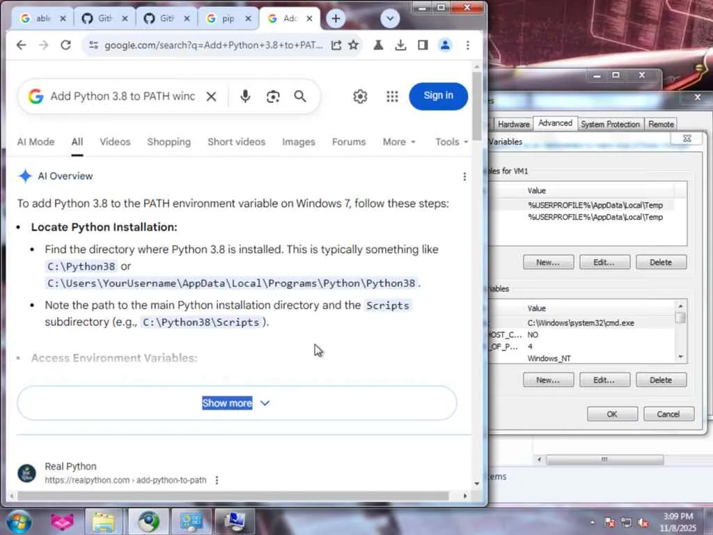713x535 pixels.
Task: Open a new Chrome tab
Action: pos(336,19)
